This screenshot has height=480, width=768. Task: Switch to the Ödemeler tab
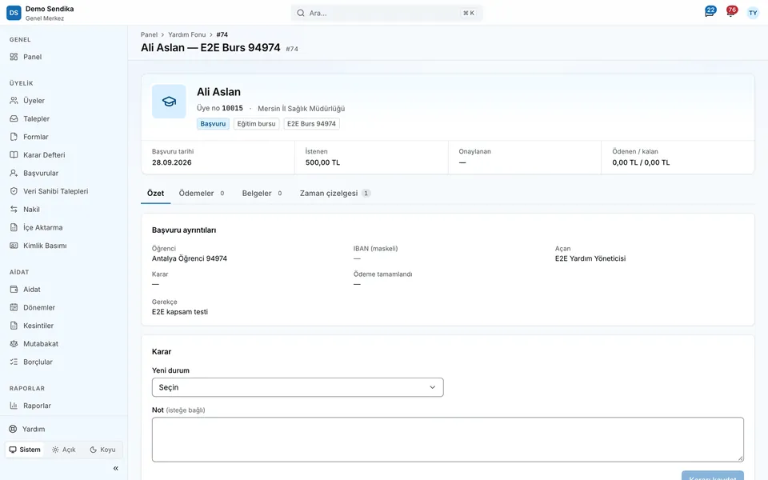click(x=202, y=194)
